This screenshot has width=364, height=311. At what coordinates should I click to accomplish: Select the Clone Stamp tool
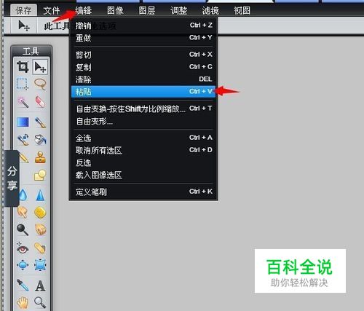40,157
